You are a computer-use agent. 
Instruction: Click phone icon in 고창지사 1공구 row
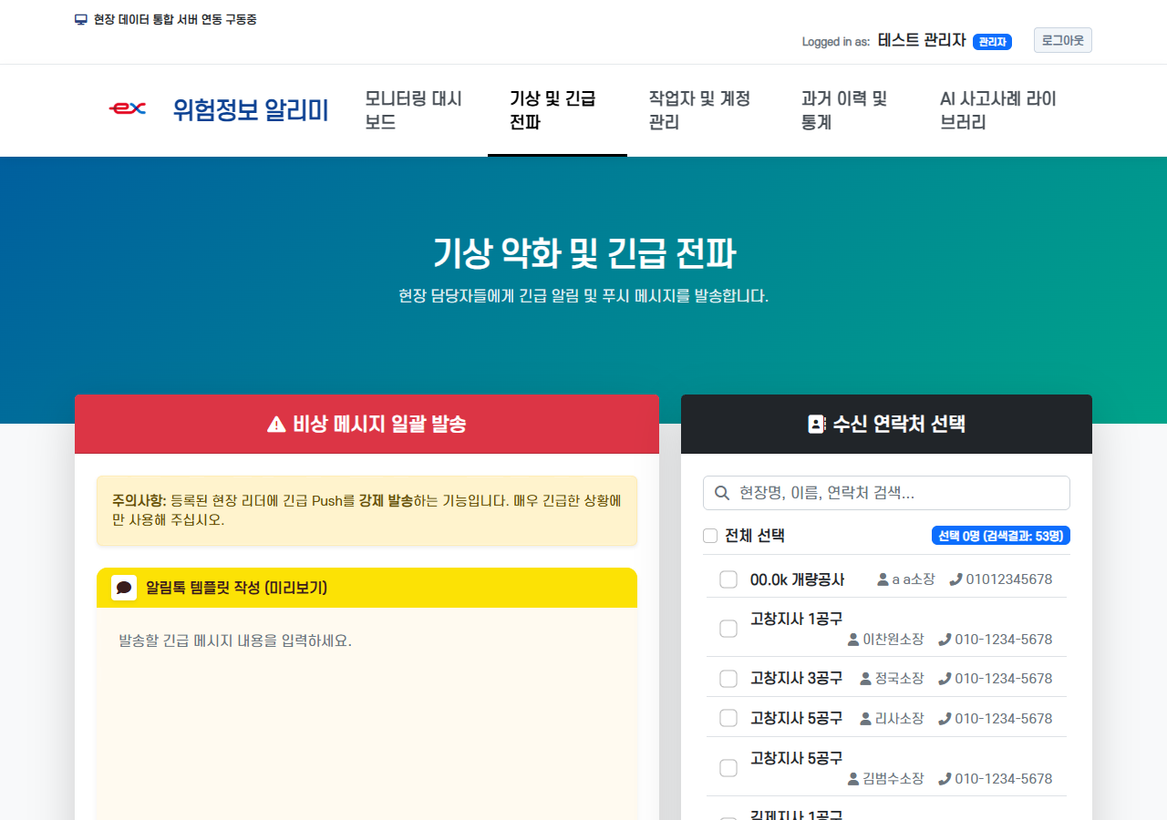coord(945,640)
